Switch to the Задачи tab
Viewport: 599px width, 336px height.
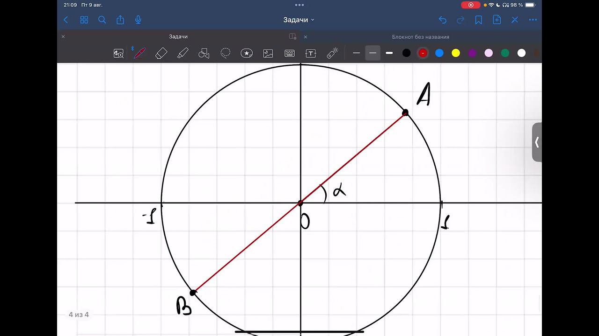pyautogui.click(x=178, y=36)
